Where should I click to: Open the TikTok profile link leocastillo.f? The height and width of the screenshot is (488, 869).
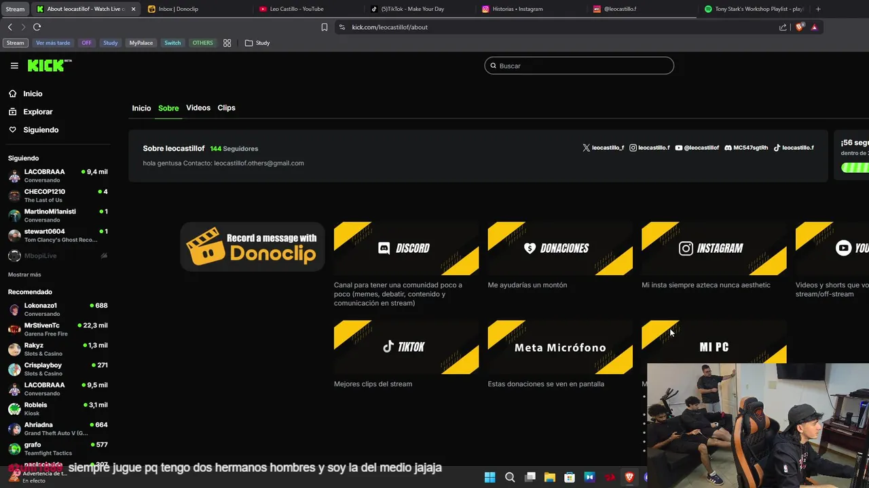coord(794,148)
